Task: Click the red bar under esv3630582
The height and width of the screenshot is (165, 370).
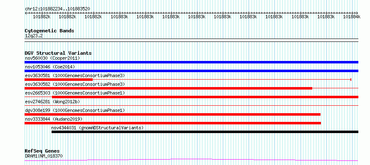Action: pyautogui.click(x=168, y=88)
